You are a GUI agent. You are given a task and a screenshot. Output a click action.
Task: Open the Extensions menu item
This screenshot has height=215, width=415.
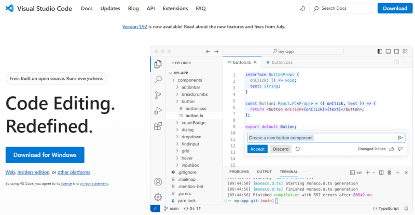pyautogui.click(x=175, y=8)
